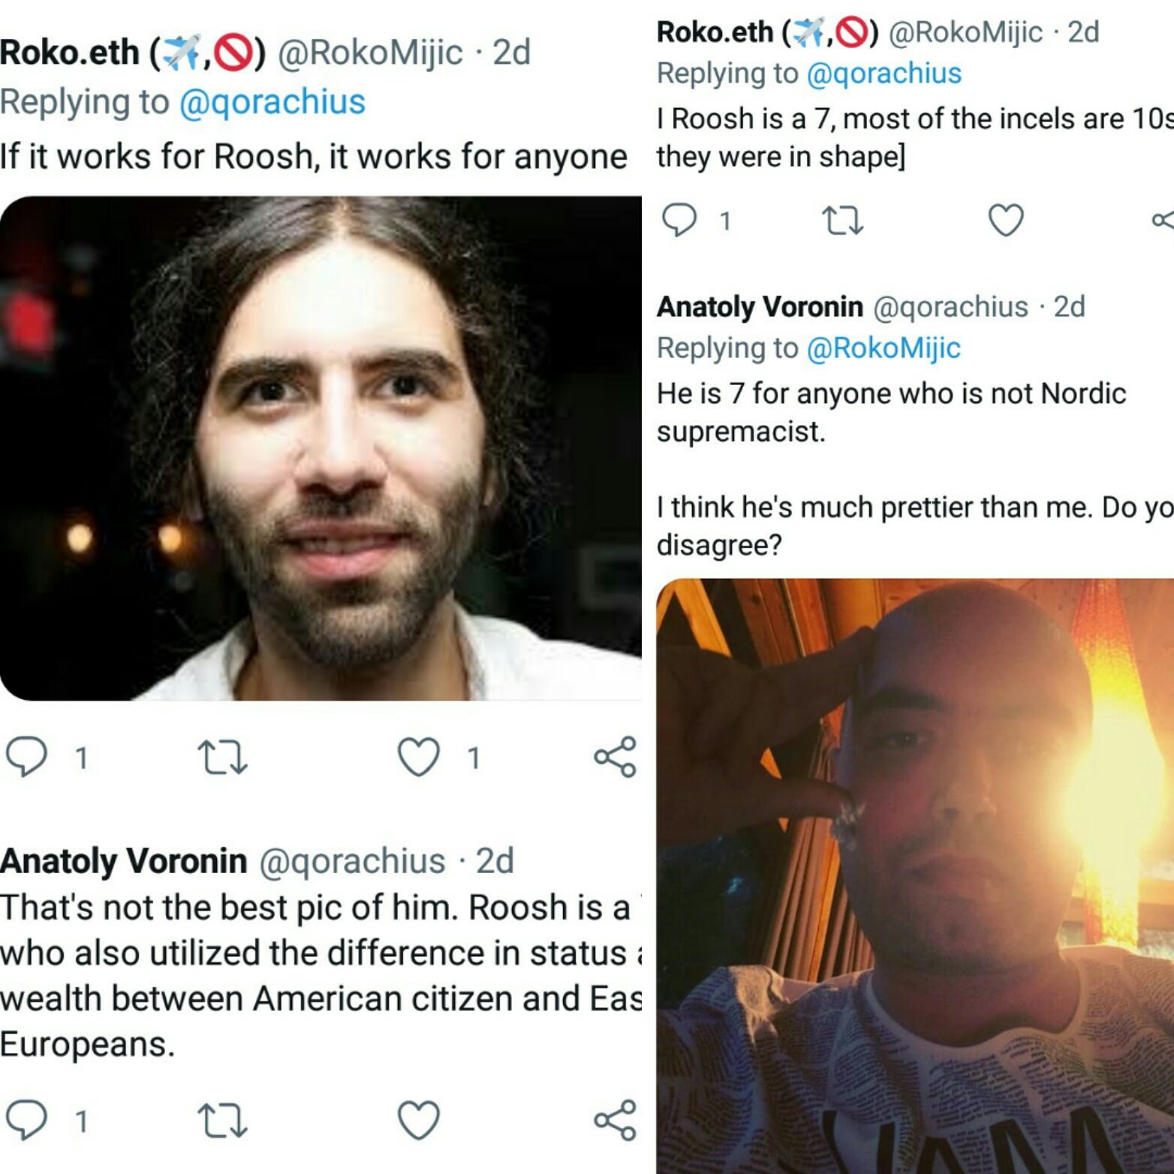This screenshot has height=1174, width=1174.
Task: Open the Anatoly Voronin profile name on the bottom left
Action: [x=124, y=861]
